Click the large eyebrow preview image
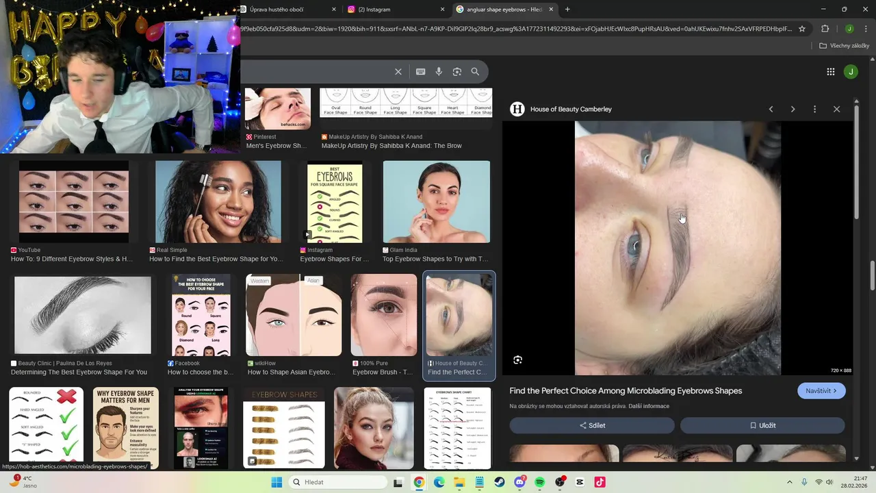The height and width of the screenshot is (493, 876). pos(678,248)
